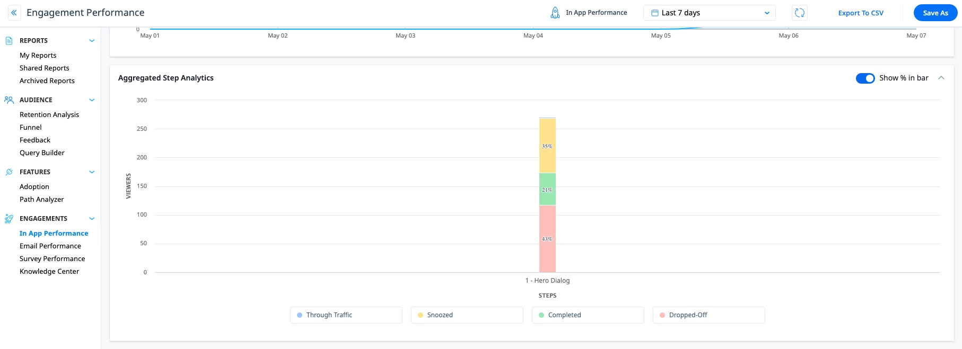This screenshot has height=349, width=962.
Task: Click the red Dropped-Off 43% bar segment
Action: click(x=547, y=239)
